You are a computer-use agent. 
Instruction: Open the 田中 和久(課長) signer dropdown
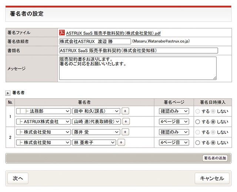(96, 111)
